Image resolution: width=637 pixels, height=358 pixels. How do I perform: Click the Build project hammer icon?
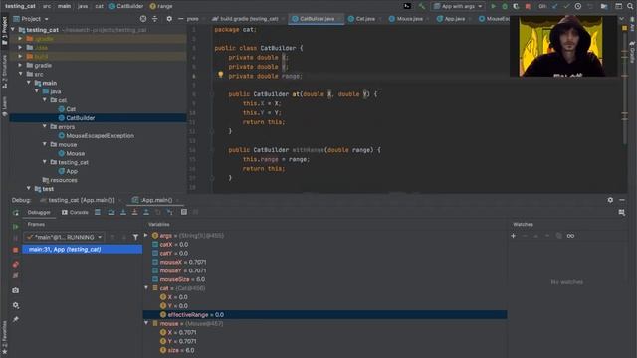pyautogui.click(x=422, y=6)
